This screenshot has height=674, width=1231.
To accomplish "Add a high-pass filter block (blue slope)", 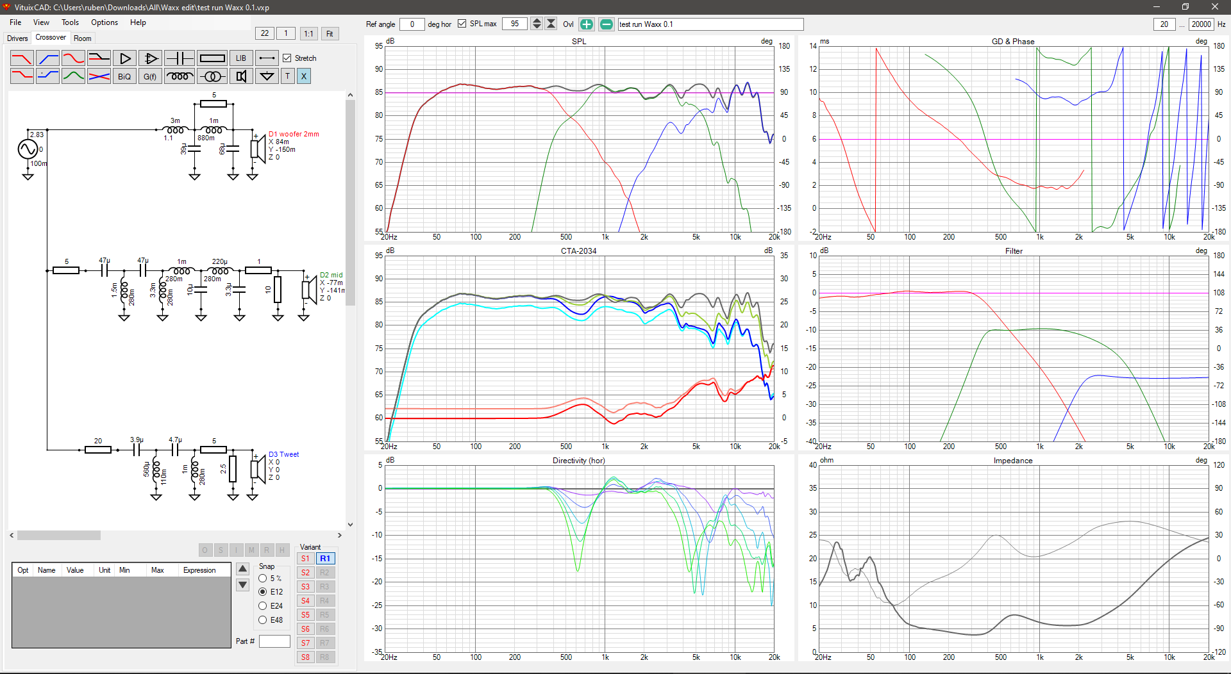I will pos(48,58).
